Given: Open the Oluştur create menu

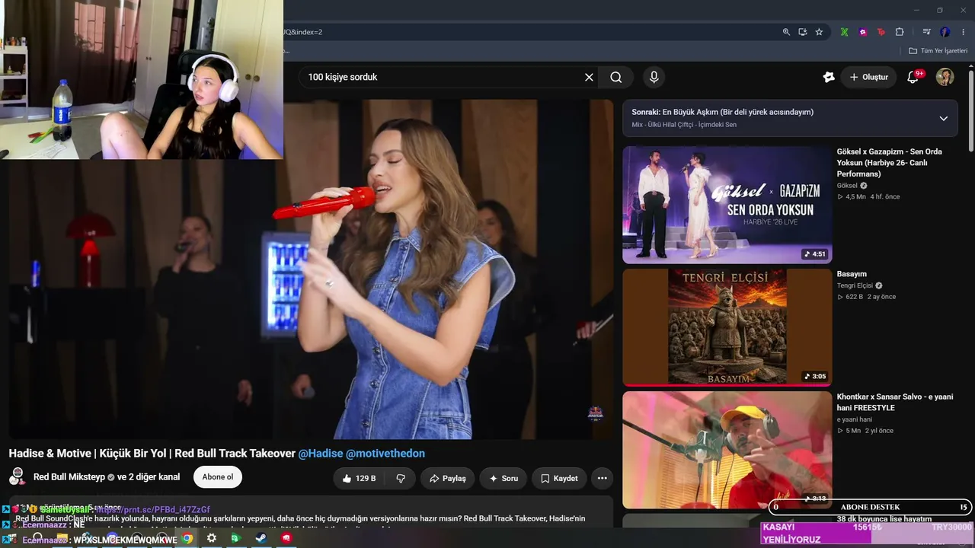Looking at the screenshot, I should [x=868, y=77].
